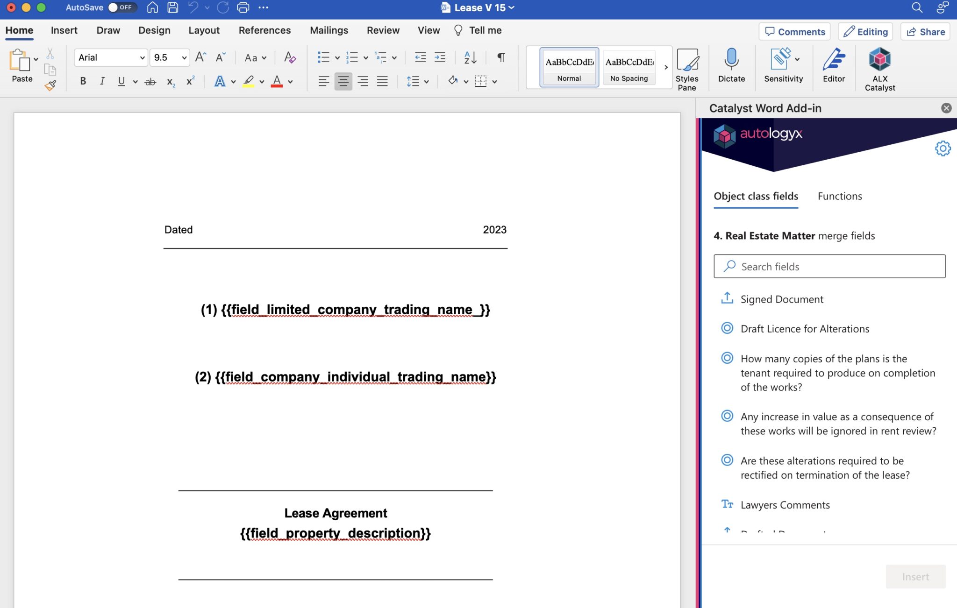
Task: Toggle Bold formatting
Action: point(83,81)
